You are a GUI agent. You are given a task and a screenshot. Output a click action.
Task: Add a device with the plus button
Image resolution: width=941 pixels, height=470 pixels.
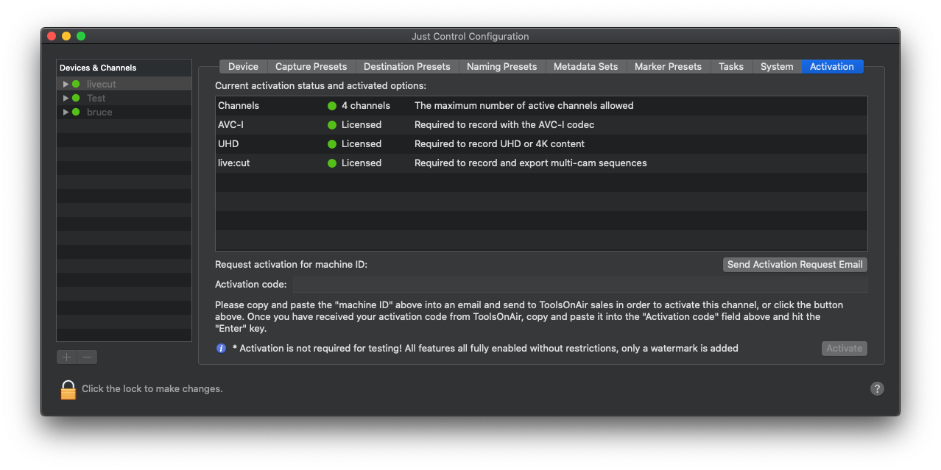coord(67,357)
